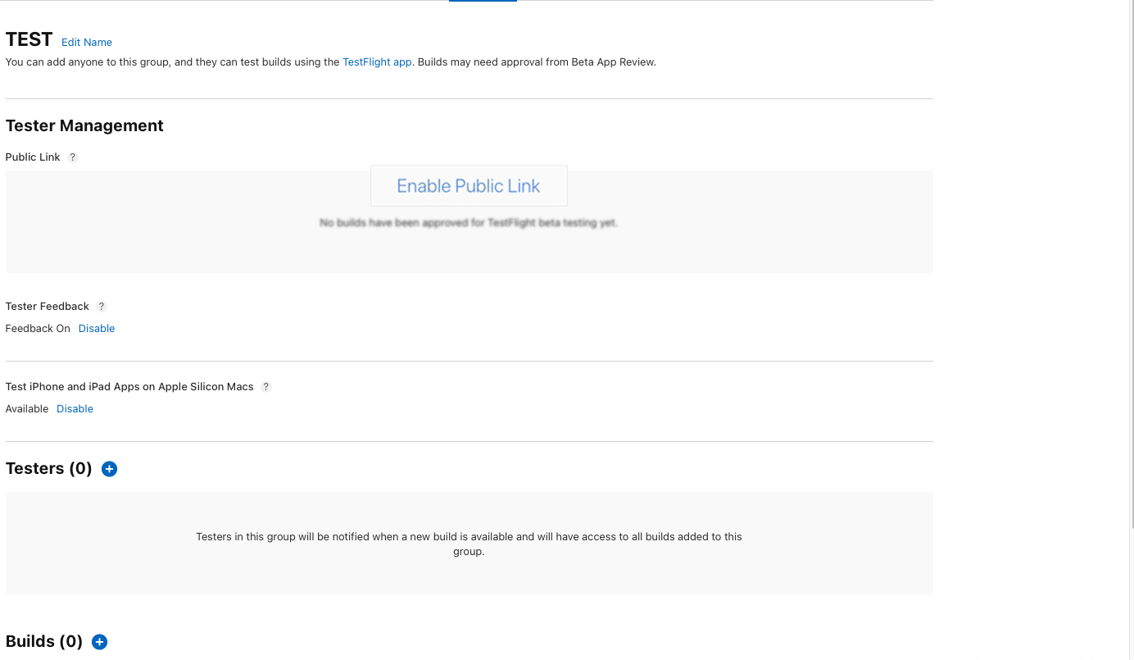Add a tester with the plus icon
This screenshot has width=1134, height=660.
109,469
